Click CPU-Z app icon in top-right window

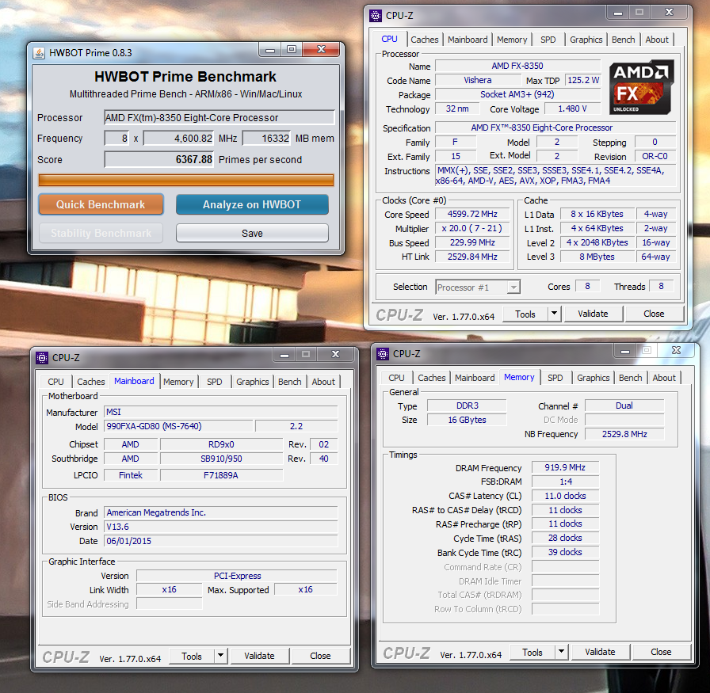pyautogui.click(x=376, y=16)
